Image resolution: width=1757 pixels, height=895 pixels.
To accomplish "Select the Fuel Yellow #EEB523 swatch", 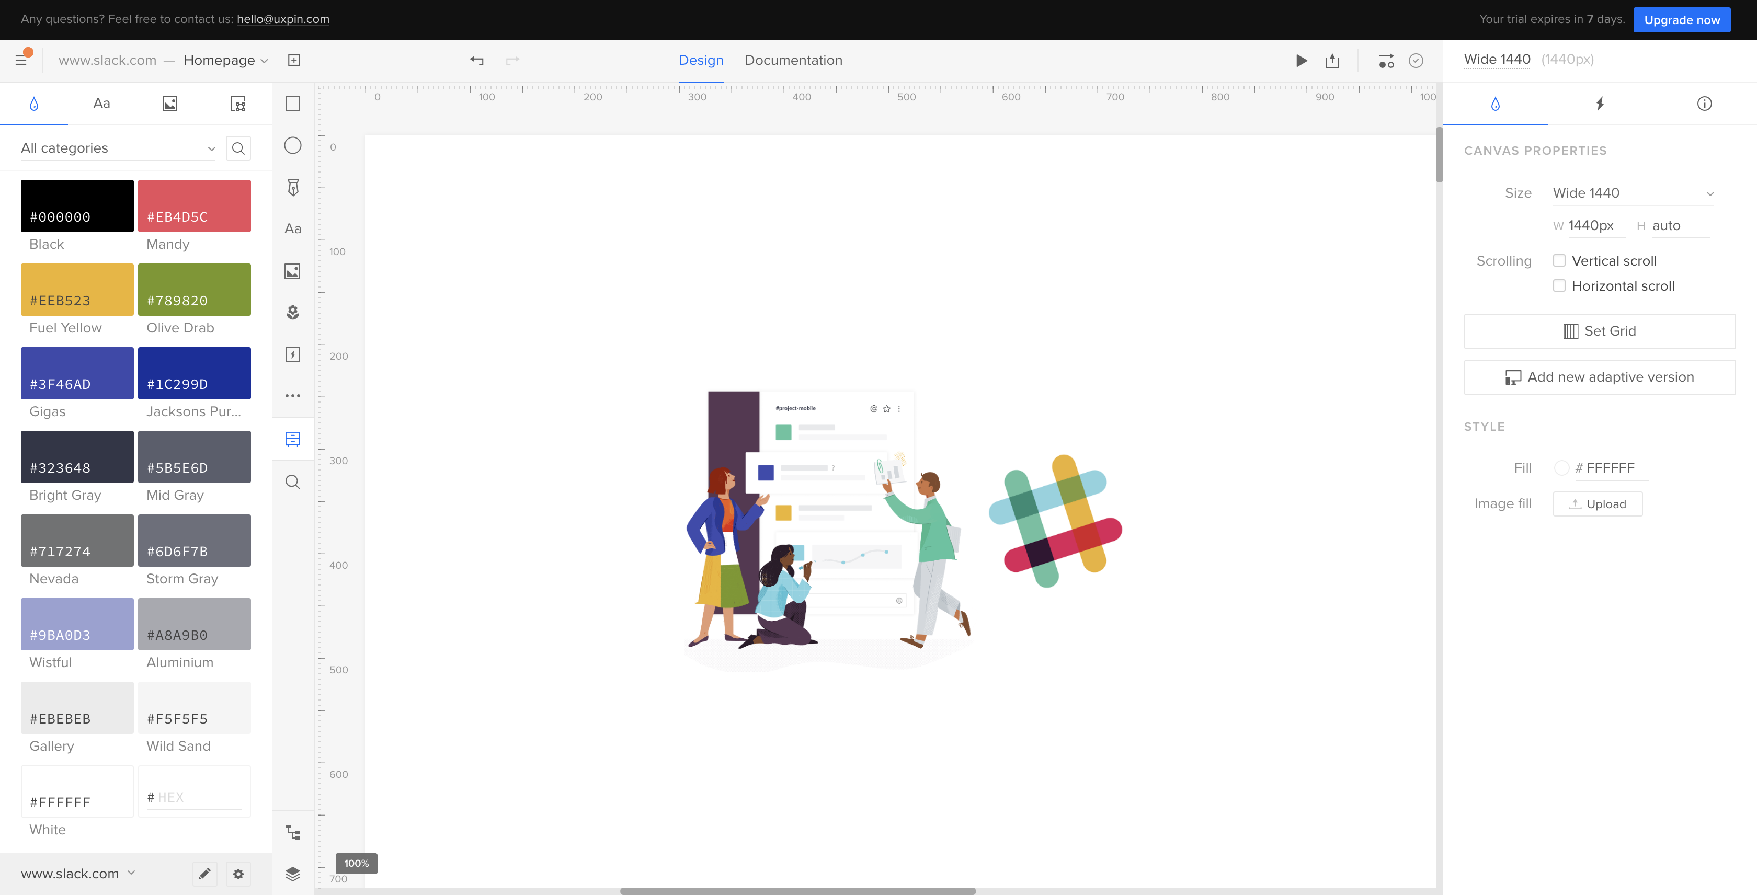I will pos(77,290).
